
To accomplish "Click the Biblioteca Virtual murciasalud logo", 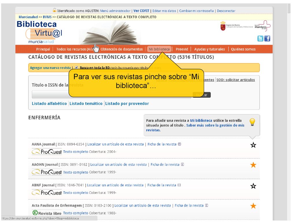I will pos(39,32).
